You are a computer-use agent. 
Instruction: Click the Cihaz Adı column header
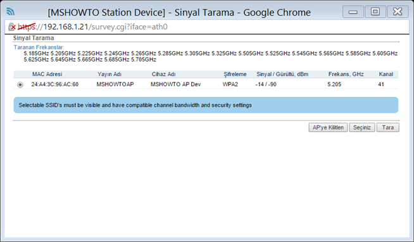coord(163,74)
